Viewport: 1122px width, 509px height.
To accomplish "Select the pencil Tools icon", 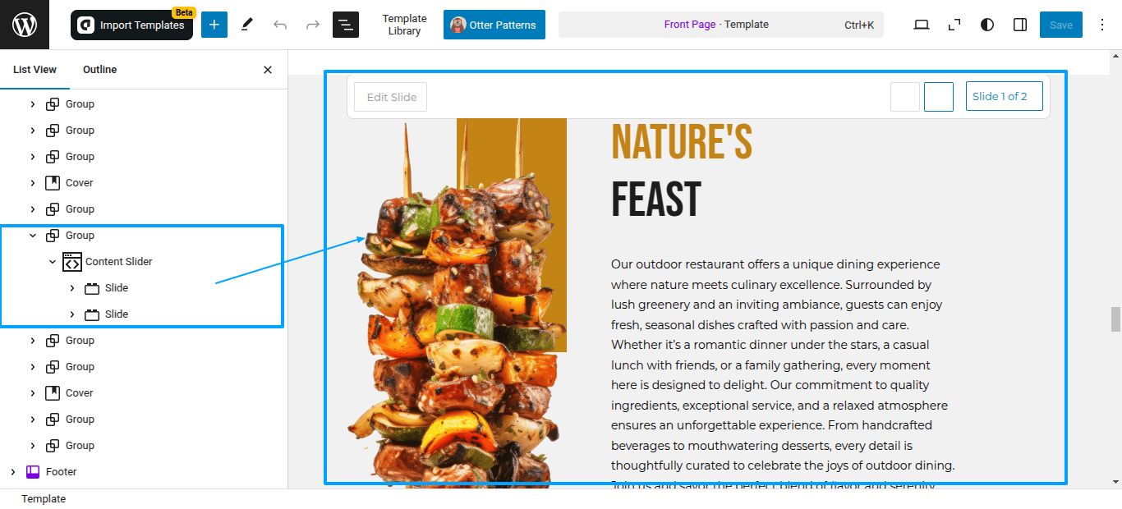I will click(247, 25).
